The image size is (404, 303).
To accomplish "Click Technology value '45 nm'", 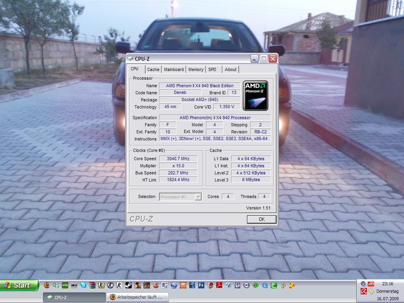I will pos(170,107).
